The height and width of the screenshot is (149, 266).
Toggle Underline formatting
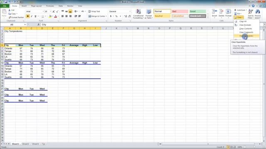pyautogui.click(x=35, y=16)
